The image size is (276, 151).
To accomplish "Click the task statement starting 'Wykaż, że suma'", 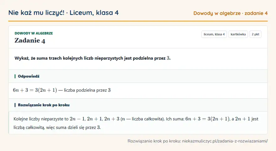I will (93, 58).
